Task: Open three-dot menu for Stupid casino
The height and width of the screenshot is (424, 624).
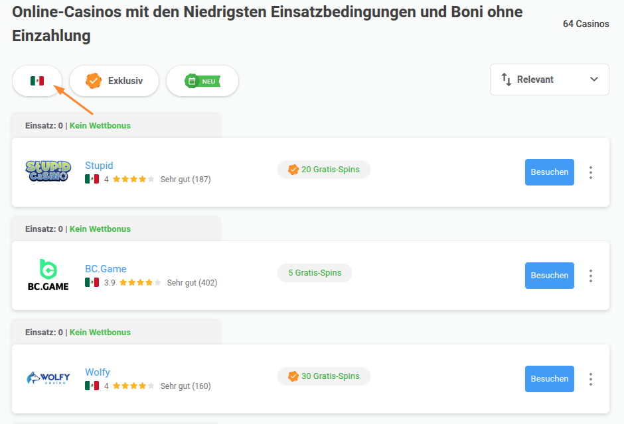Action: pyautogui.click(x=591, y=172)
